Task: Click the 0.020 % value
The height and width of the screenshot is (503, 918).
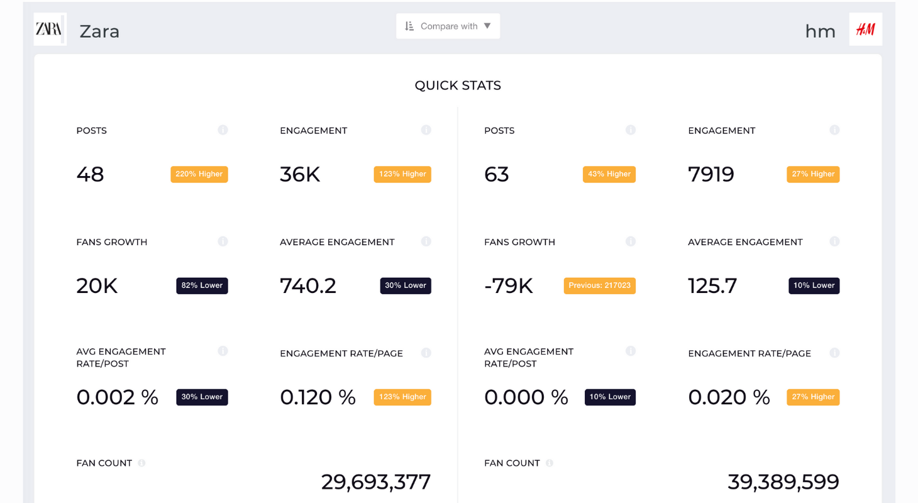Action: click(729, 397)
